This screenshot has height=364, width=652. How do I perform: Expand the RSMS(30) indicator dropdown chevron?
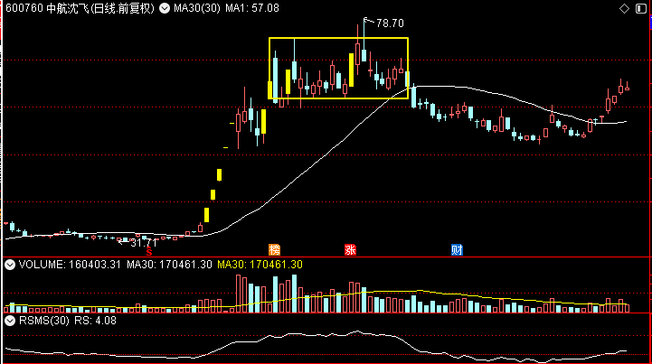point(10,321)
